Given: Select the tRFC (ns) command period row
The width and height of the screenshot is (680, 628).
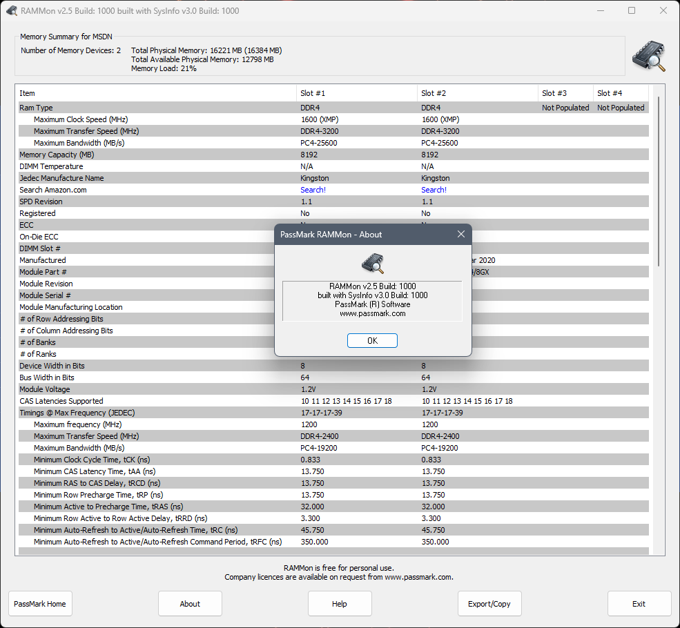Looking at the screenshot, I should click(333, 542).
